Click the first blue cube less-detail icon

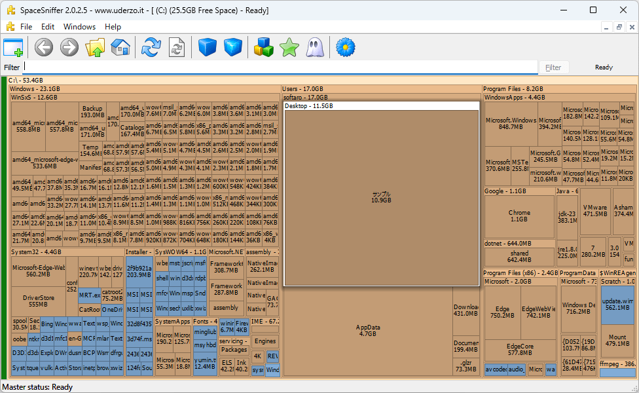tap(208, 47)
